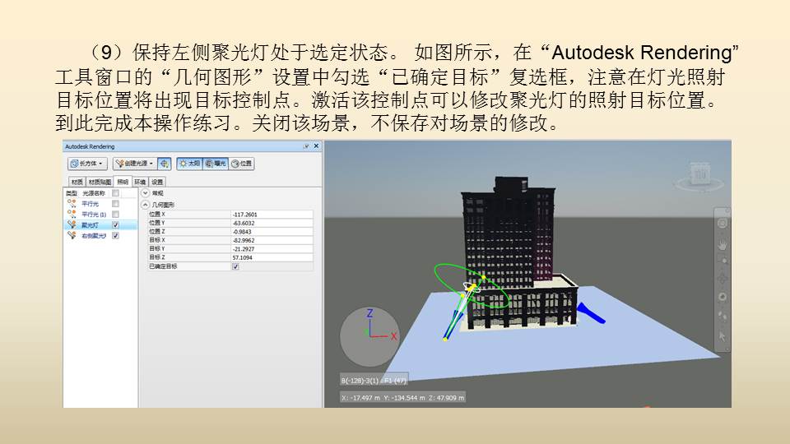Click the grid location B(-128)-3(1) readout
This screenshot has height=444, width=790.
374,381
